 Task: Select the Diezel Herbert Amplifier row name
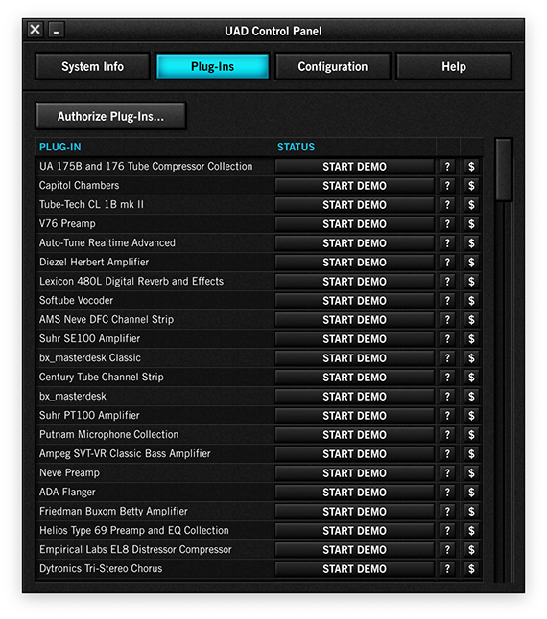point(94,263)
